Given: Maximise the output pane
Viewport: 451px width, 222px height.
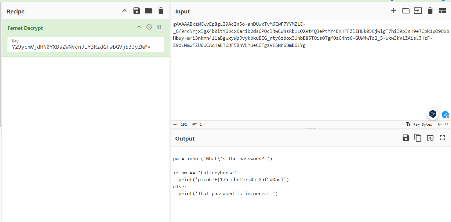Looking at the screenshot, I should [442, 138].
